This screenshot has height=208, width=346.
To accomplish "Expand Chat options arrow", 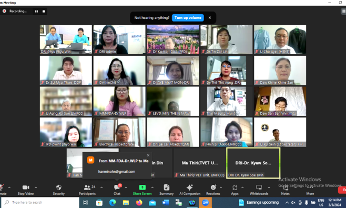I will pos(126,187).
